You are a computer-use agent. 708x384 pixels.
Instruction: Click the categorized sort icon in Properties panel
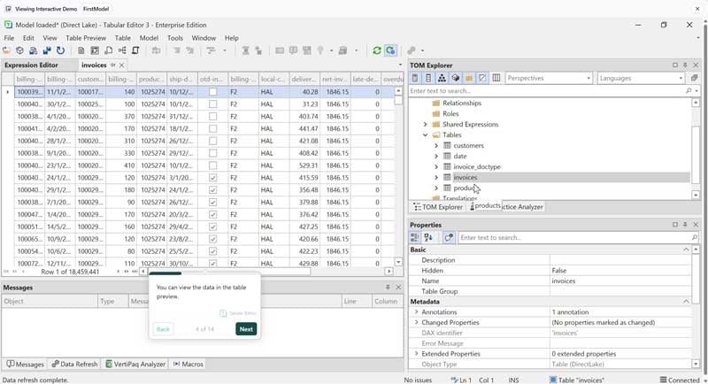click(415, 237)
